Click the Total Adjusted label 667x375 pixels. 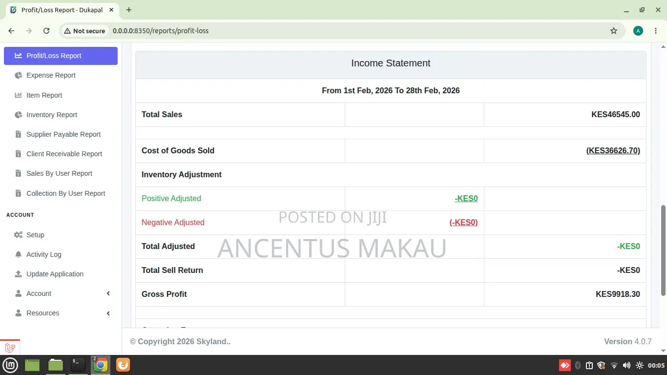click(168, 246)
